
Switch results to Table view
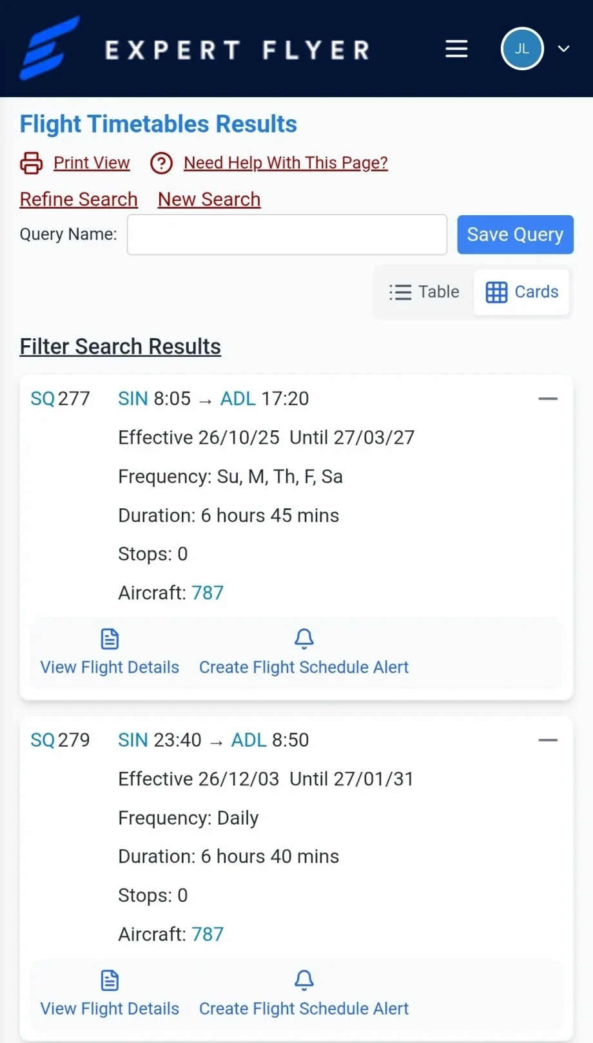click(424, 292)
